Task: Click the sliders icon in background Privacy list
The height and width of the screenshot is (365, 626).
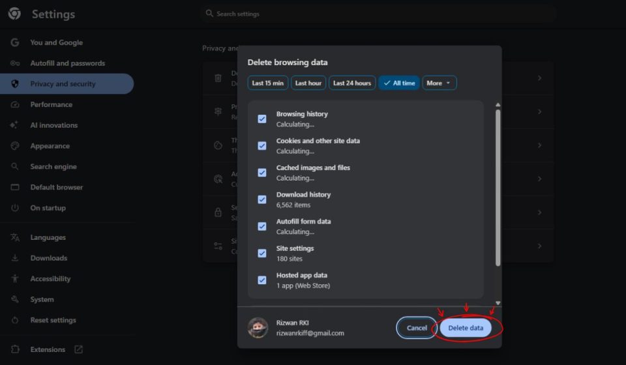Action: pyautogui.click(x=218, y=246)
